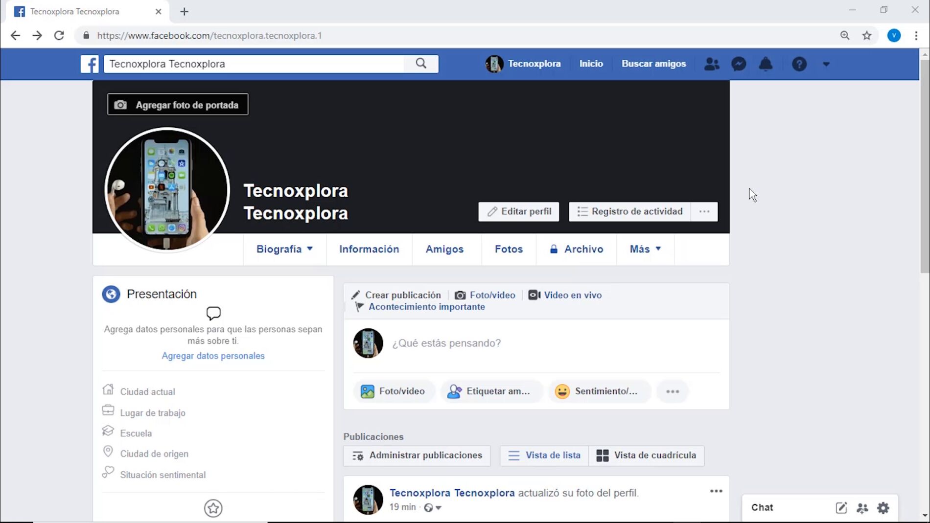930x523 pixels.
Task: Click Agregar foto de portada
Action: (178, 105)
